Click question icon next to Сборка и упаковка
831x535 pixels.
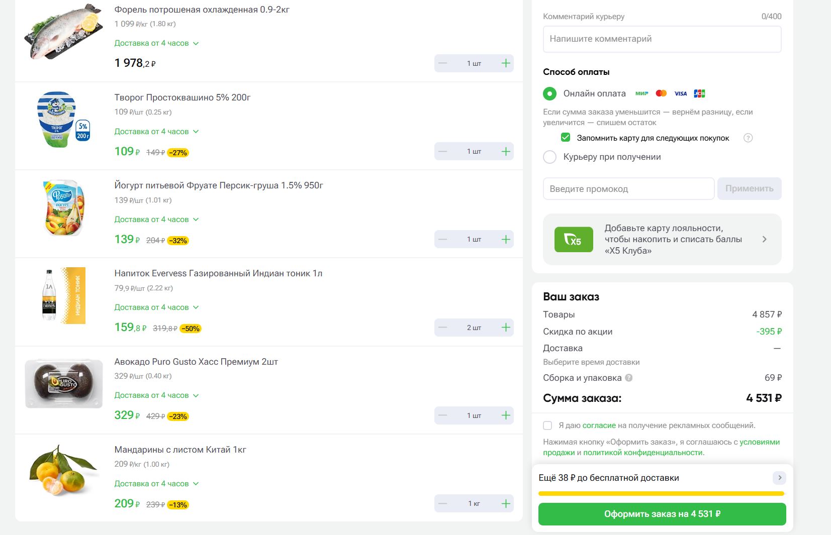[x=628, y=378]
